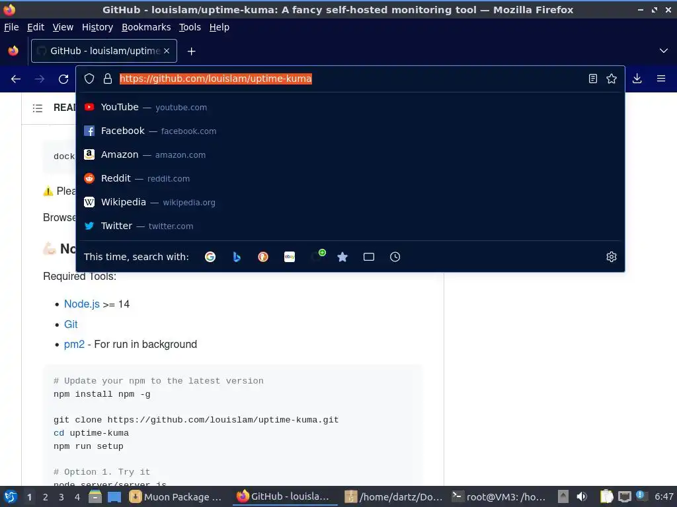Screen dimensions: 677x507
Task: Click the Firefox View icon beside the tab
Action: pyautogui.click(x=13, y=51)
